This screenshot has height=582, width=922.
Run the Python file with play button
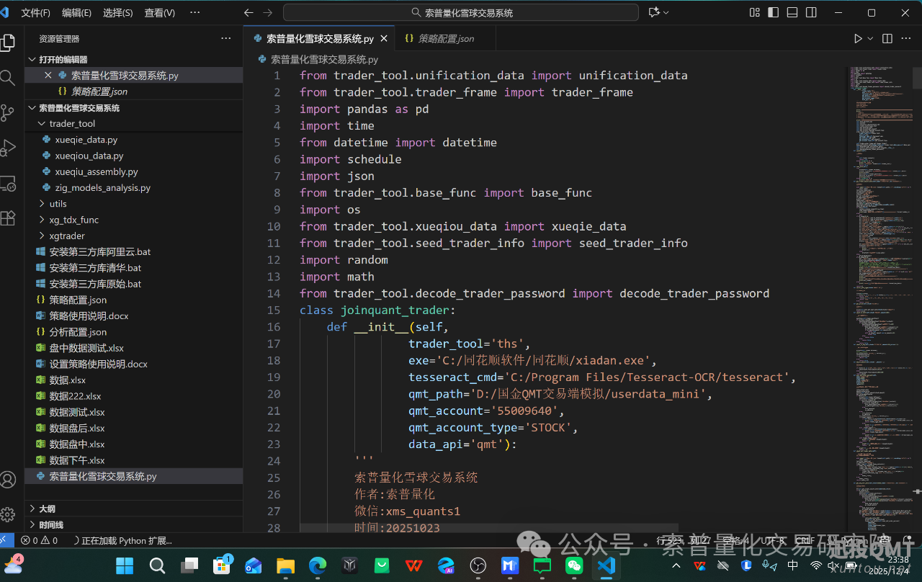(857, 39)
